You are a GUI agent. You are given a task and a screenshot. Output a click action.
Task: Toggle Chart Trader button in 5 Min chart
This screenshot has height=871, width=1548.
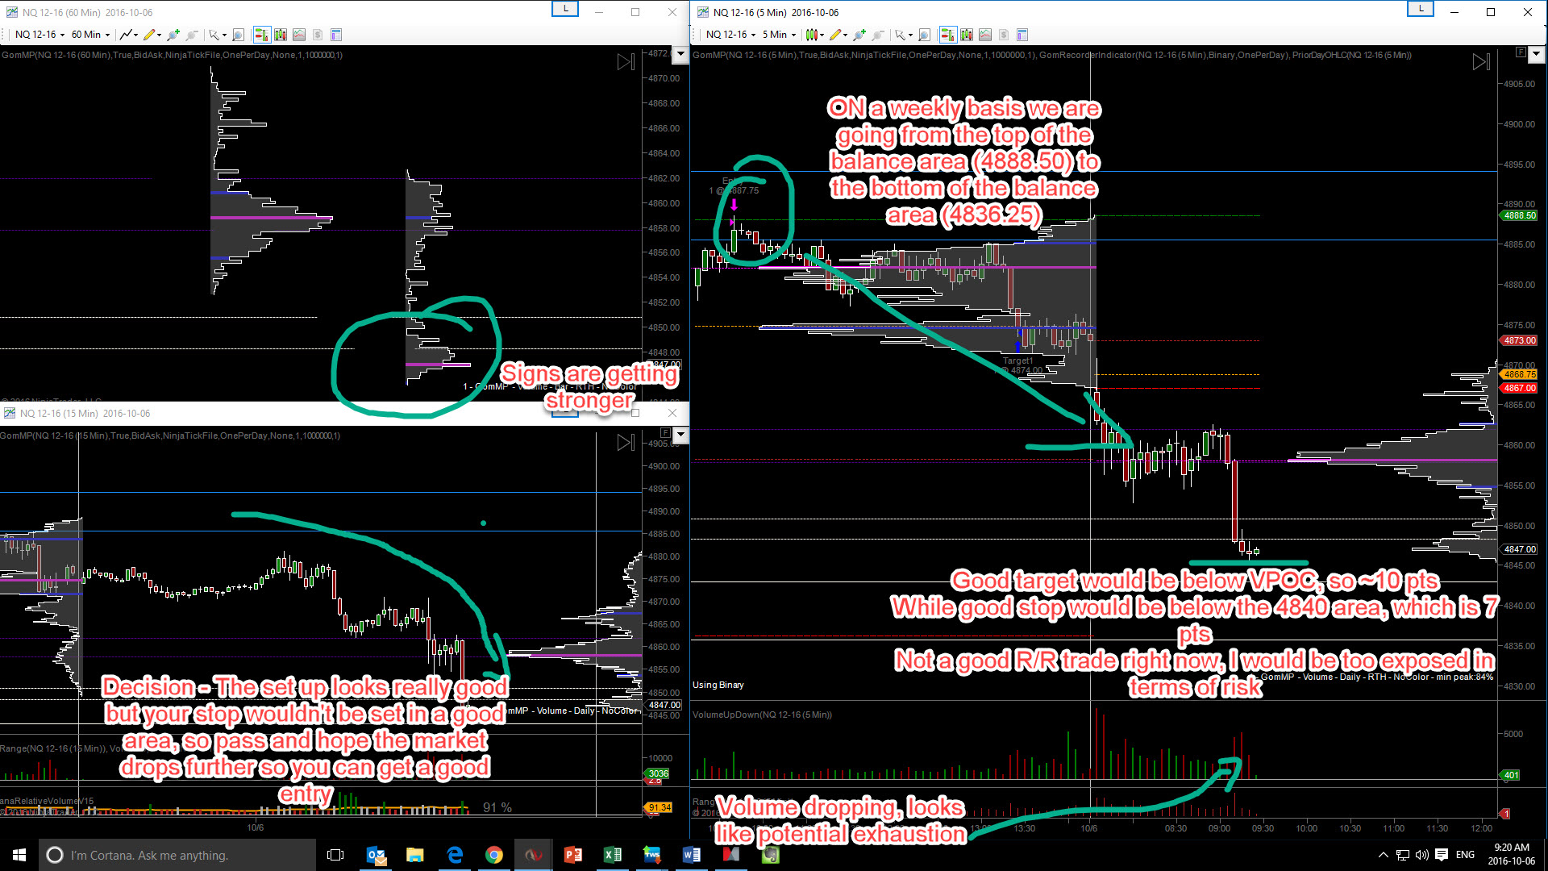coord(947,35)
